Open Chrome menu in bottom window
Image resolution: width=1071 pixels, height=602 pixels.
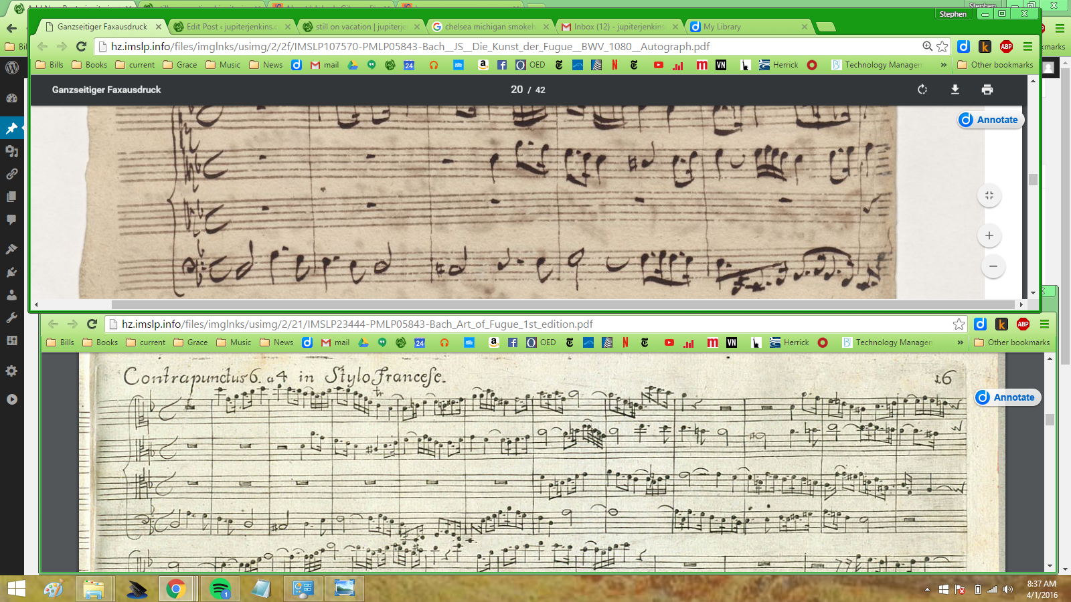(1044, 324)
